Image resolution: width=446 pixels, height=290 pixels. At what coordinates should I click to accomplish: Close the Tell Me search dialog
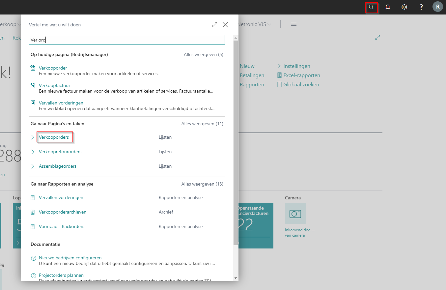pyautogui.click(x=225, y=25)
